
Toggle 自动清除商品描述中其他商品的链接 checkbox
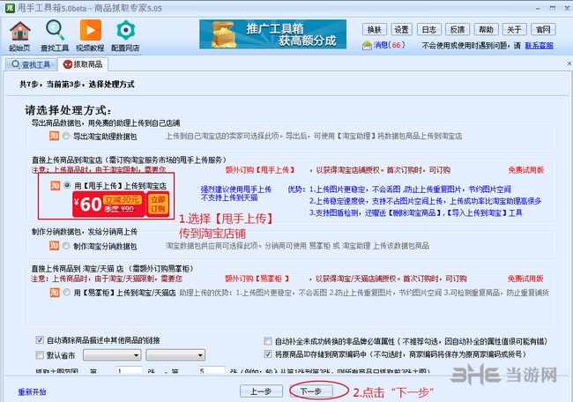point(40,340)
